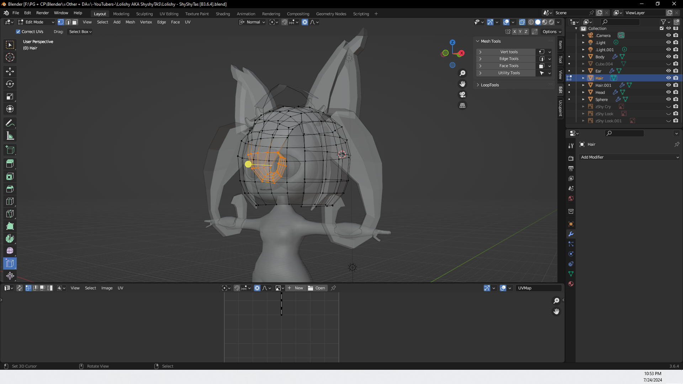Click New image button in UV editor

pos(296,288)
